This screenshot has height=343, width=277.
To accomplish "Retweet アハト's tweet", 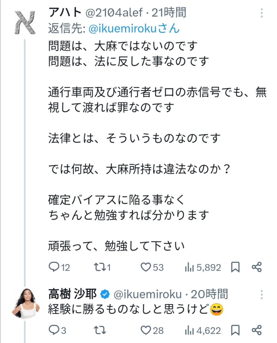I will click(99, 267).
